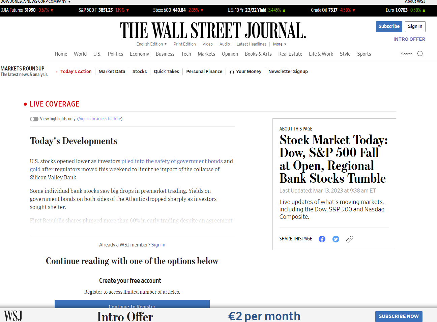Click Sign in link for WSJ members
Viewport: 437px width, 322px height.
point(158,245)
